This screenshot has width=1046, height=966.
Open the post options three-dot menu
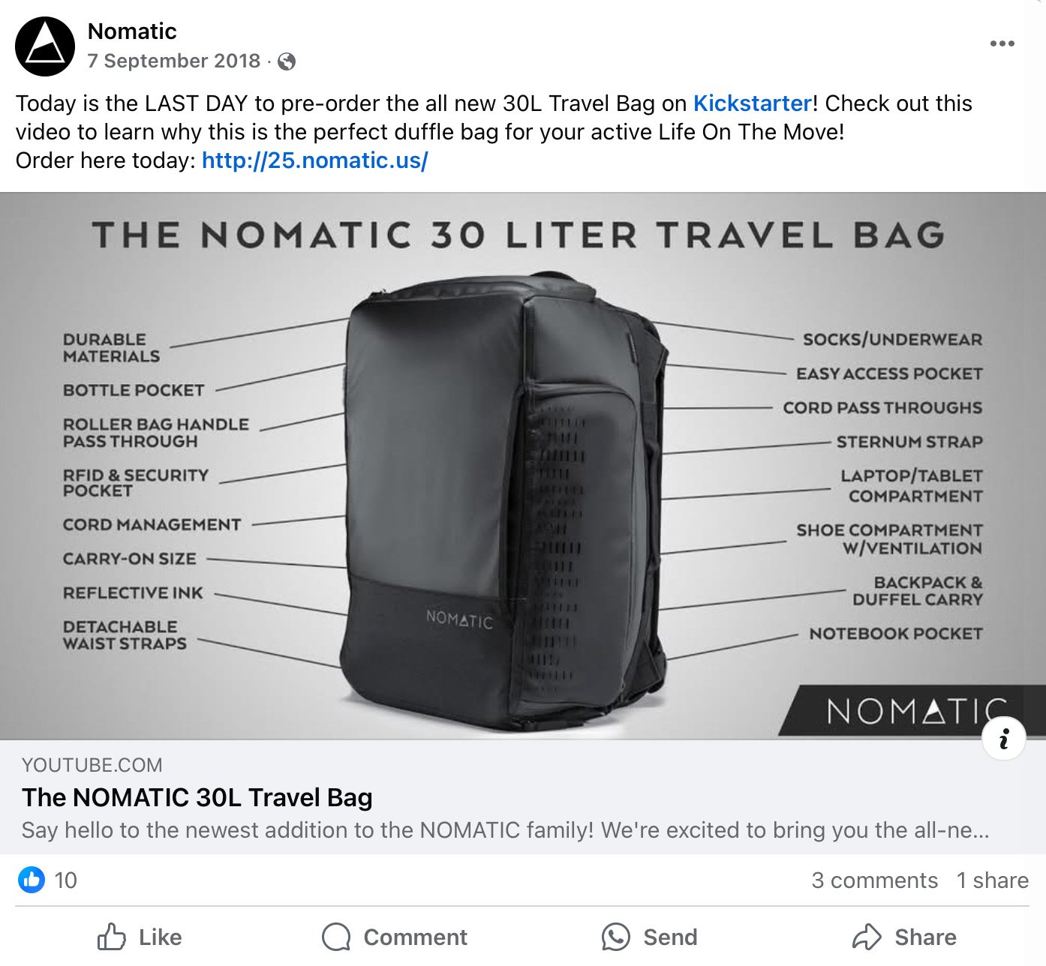coord(1002,43)
